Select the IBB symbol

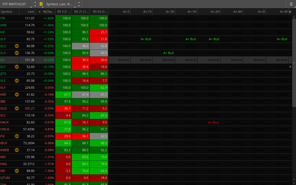coord(3,101)
